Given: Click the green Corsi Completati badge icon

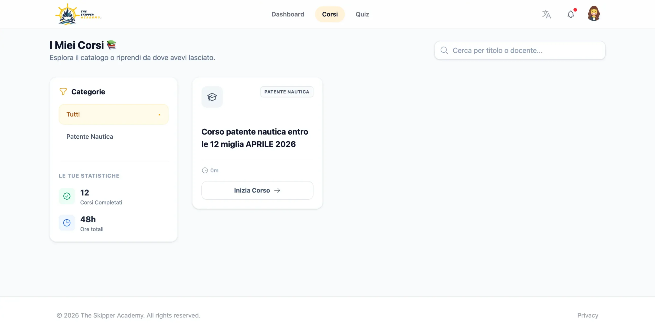Looking at the screenshot, I should (x=67, y=196).
